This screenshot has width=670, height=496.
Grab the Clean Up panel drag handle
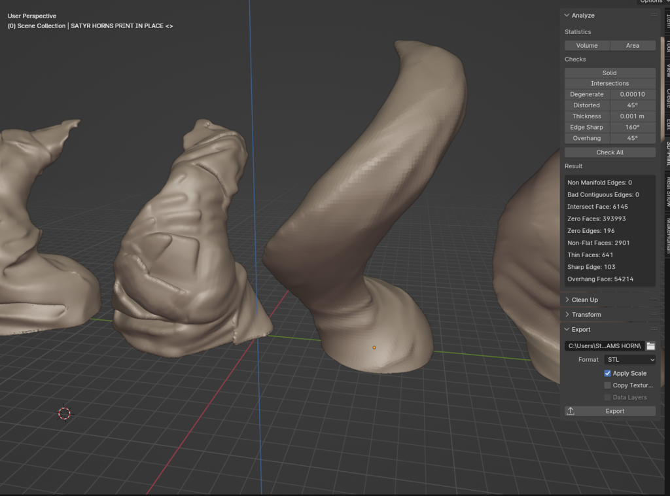pyautogui.click(x=653, y=300)
